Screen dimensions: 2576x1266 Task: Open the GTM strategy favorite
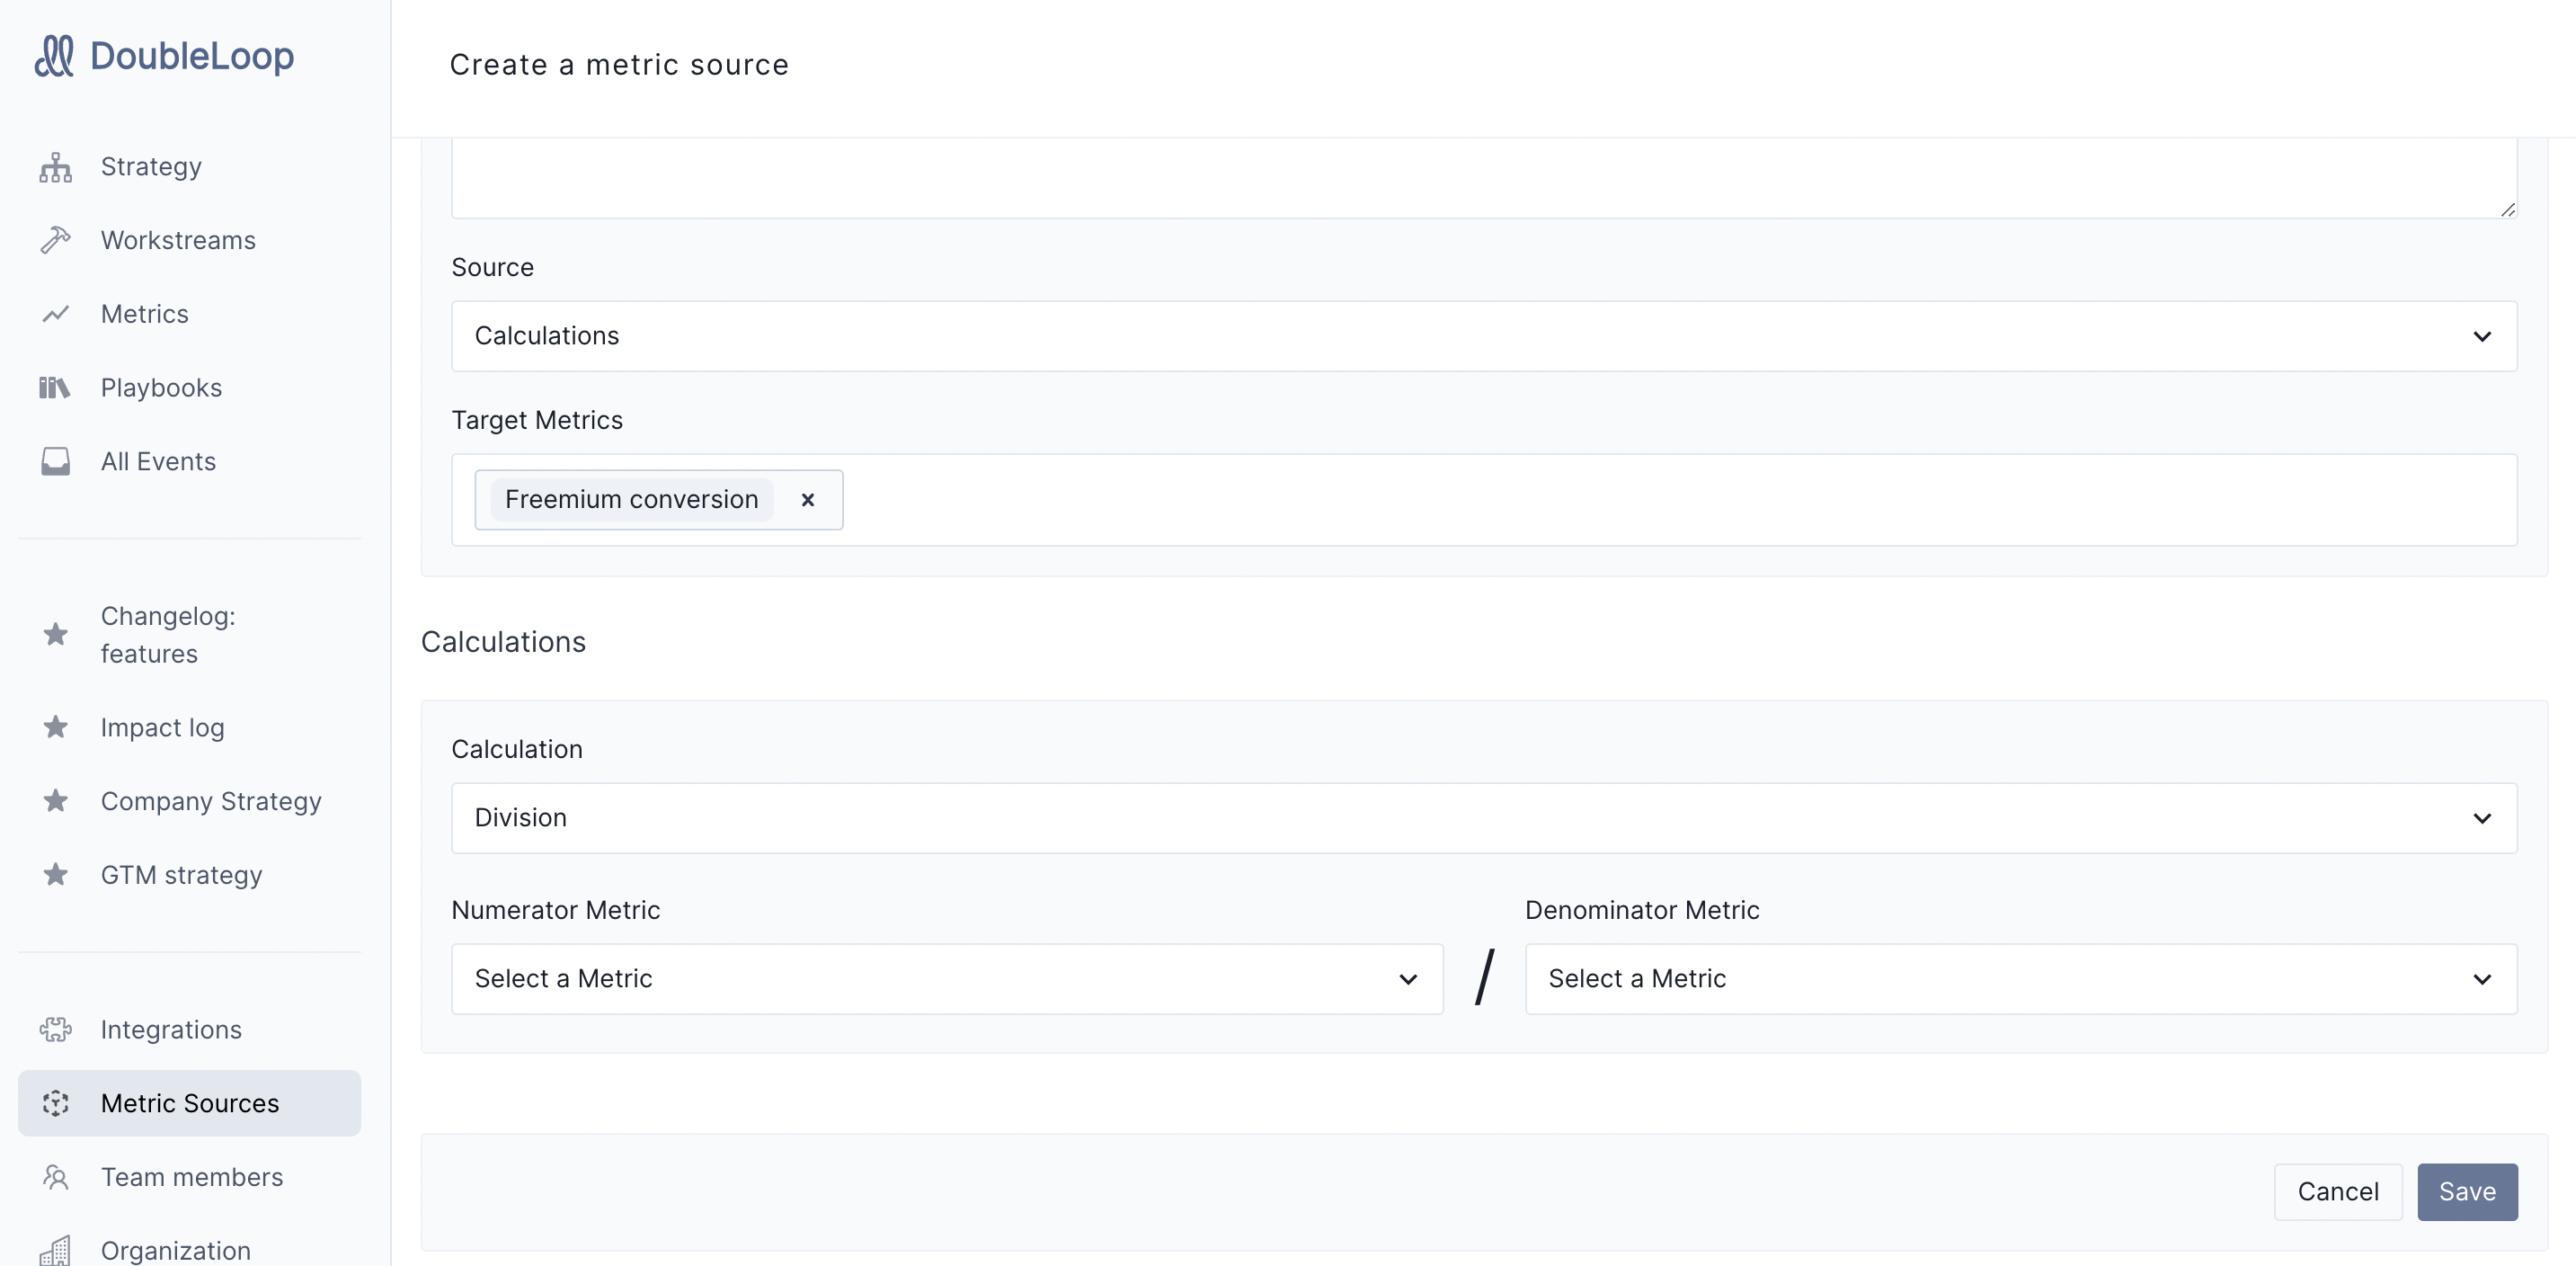tap(190, 875)
